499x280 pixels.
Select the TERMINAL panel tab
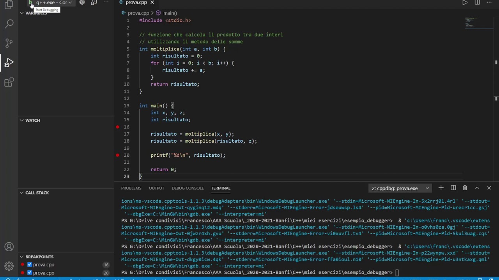tap(221, 188)
